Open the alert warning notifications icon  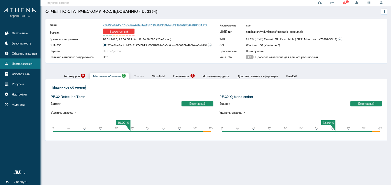345,3
